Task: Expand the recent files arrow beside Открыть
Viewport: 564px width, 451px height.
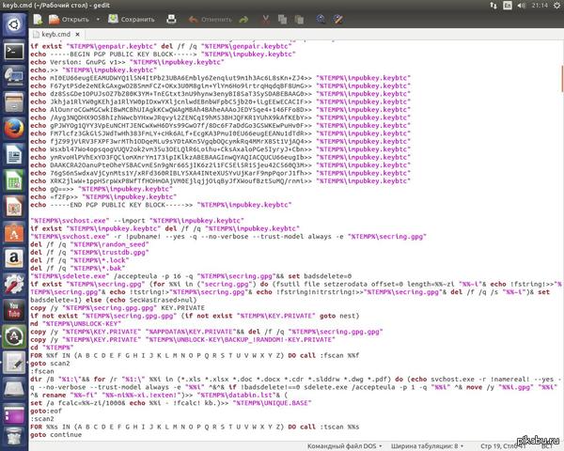Action: click(98, 20)
